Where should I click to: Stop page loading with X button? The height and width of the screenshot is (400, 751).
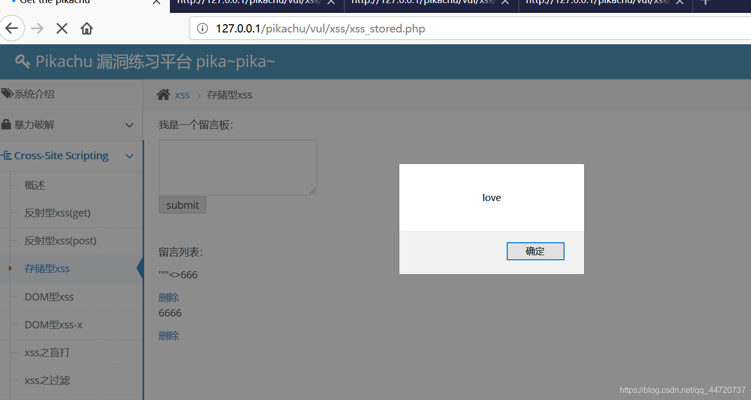(x=62, y=28)
